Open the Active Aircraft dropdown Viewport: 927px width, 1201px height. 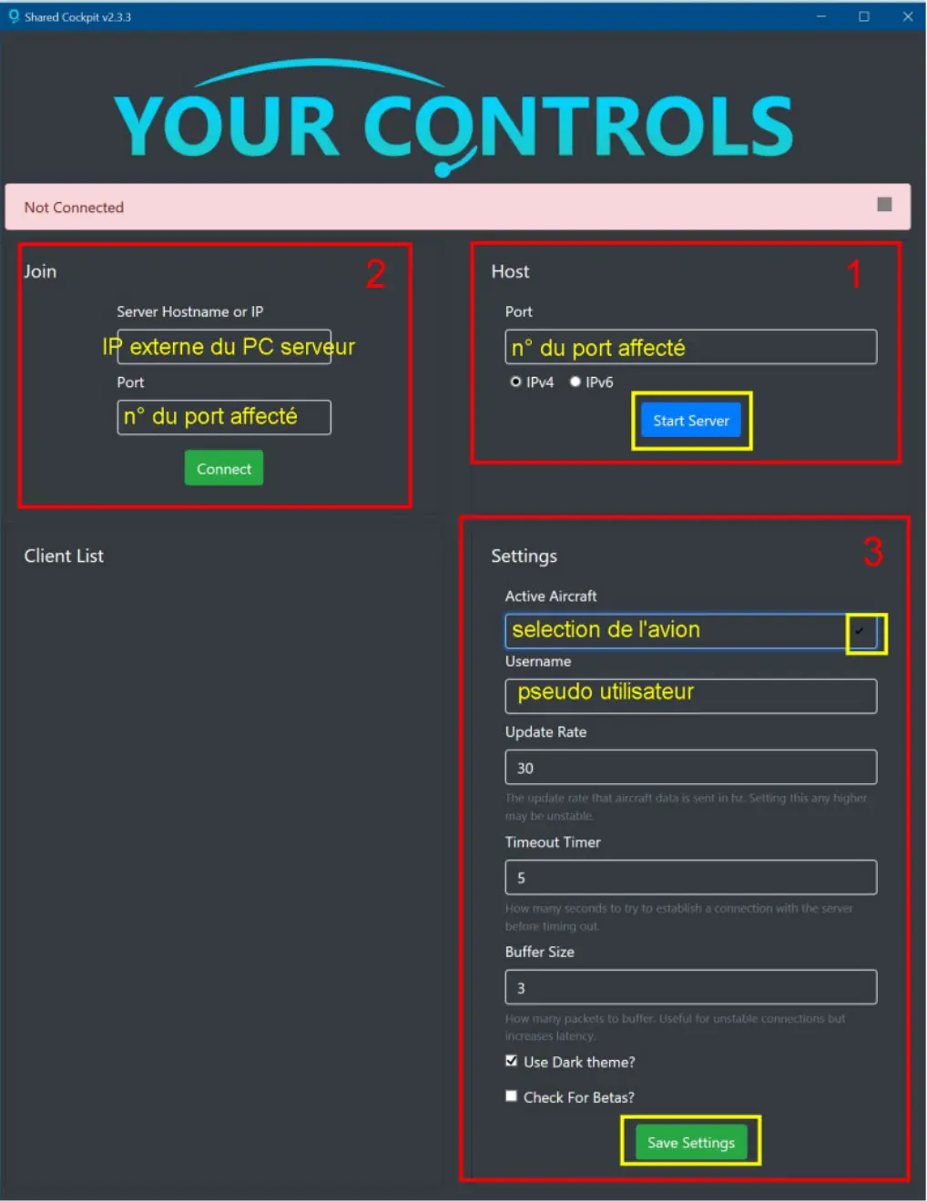(x=691, y=631)
